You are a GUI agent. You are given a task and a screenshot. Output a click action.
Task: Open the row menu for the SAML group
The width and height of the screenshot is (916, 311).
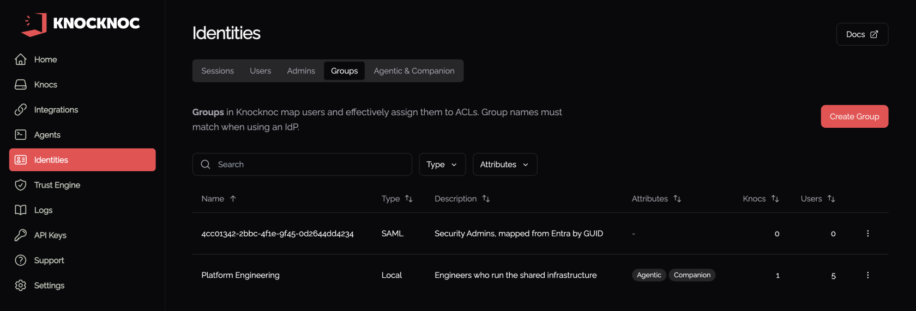click(x=867, y=233)
